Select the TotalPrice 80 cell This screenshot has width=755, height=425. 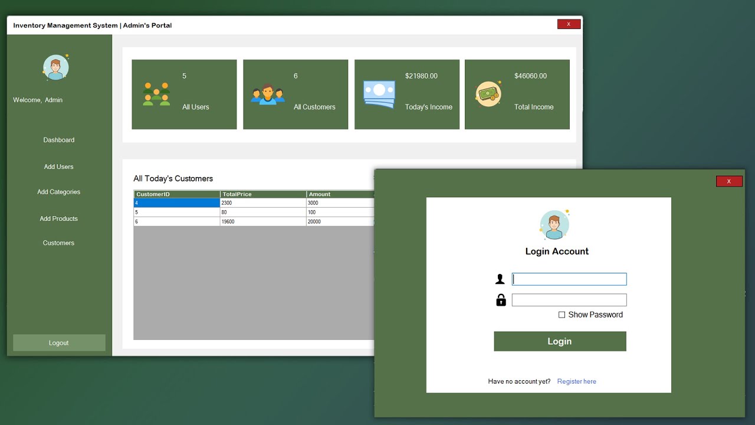pyautogui.click(x=263, y=212)
